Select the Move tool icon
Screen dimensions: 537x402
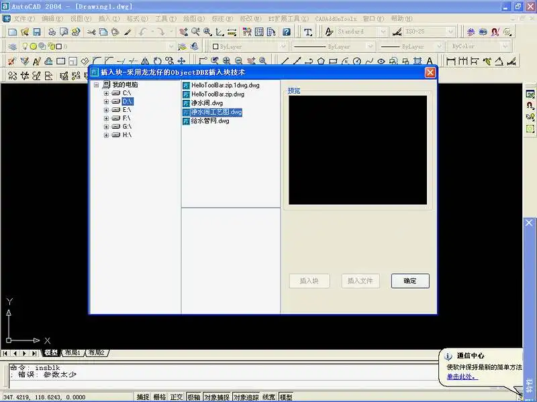[x=181, y=61]
